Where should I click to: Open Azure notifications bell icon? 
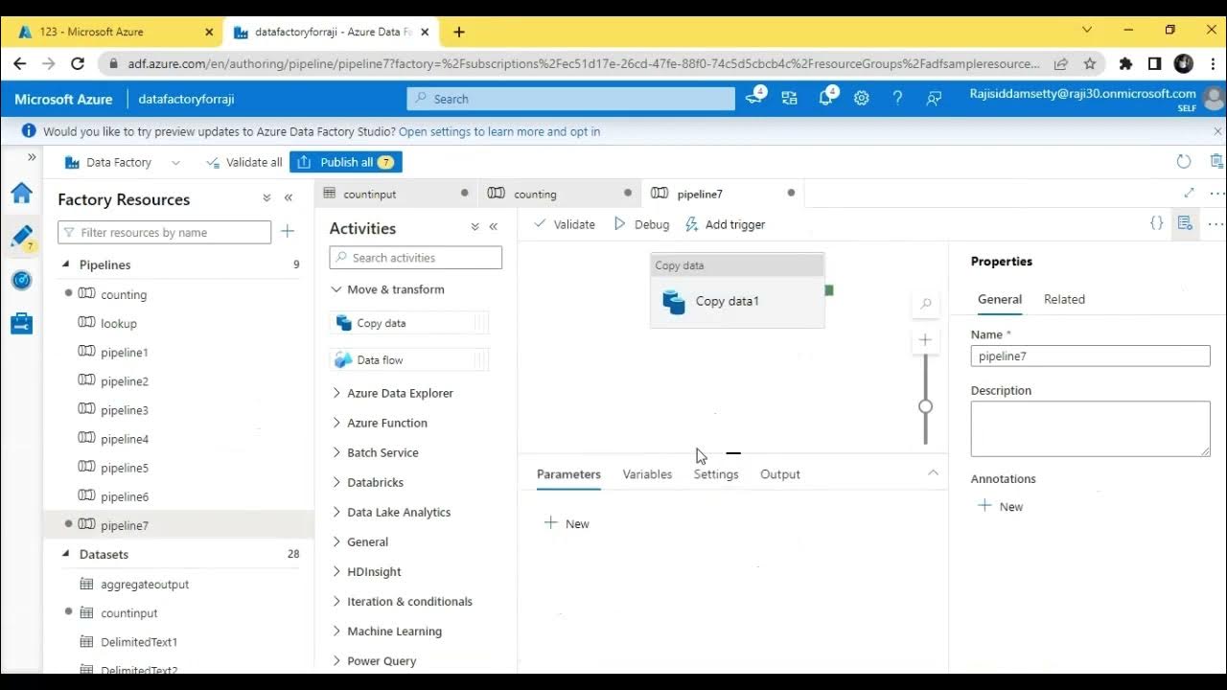pos(826,98)
